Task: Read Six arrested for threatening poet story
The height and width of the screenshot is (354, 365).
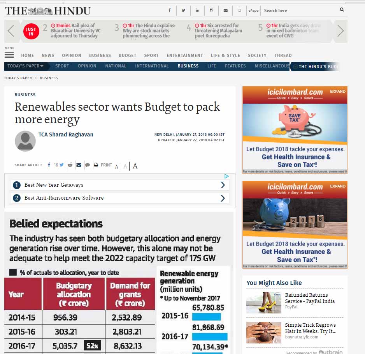Action: pyautogui.click(x=218, y=30)
